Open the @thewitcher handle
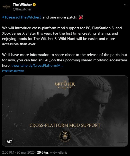This screenshot has width=130, height=156. click(22, 9)
